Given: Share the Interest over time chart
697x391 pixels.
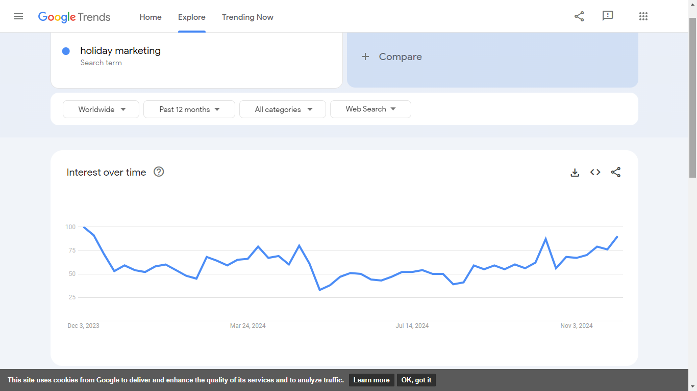Looking at the screenshot, I should 616,172.
